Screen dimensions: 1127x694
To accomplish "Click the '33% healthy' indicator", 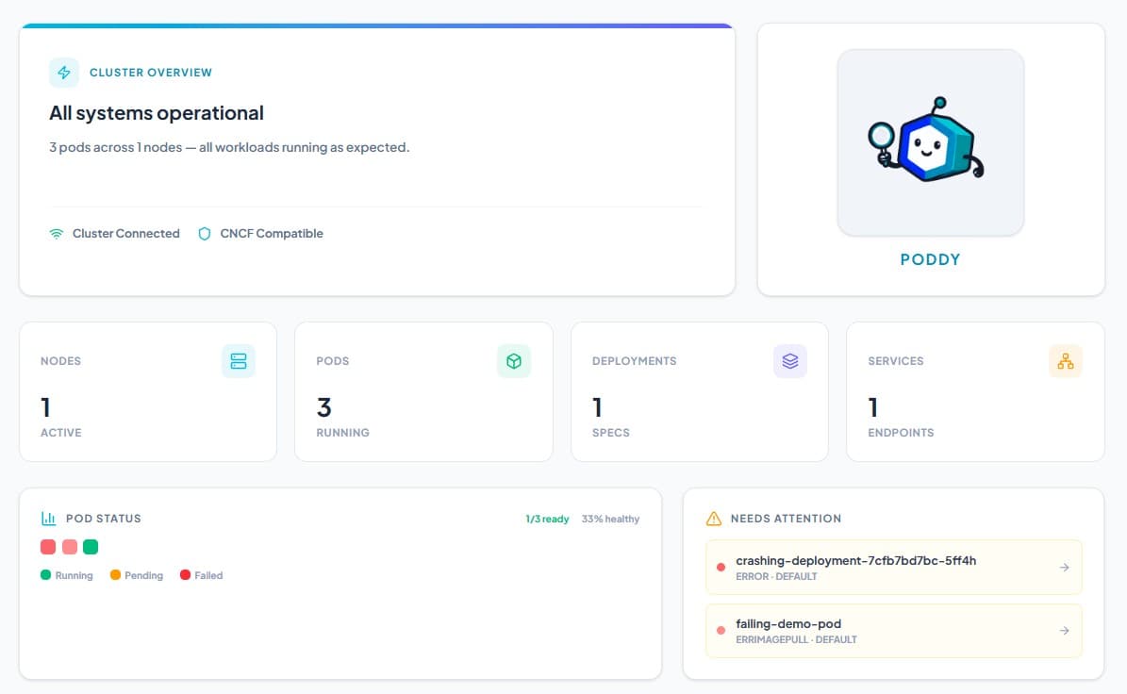I will pos(610,519).
